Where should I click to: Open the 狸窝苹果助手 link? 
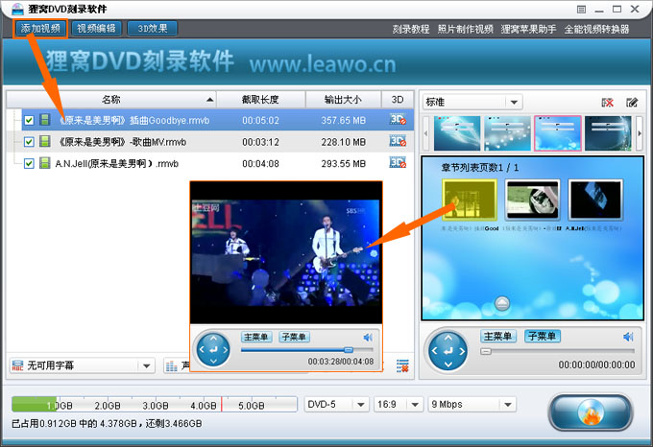[x=528, y=29]
